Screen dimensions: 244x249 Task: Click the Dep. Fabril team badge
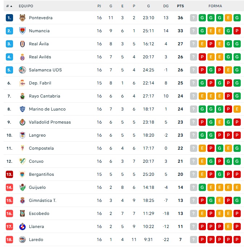coord(22,83)
